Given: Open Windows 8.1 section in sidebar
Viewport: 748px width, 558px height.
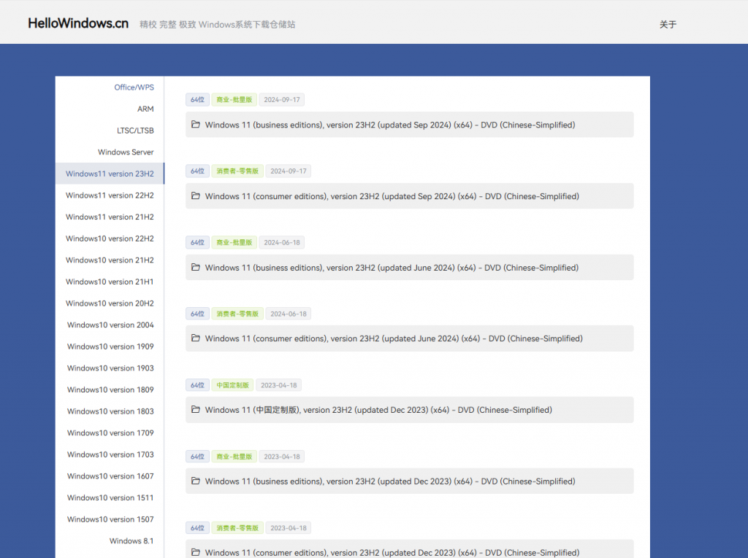Looking at the screenshot, I should pyautogui.click(x=131, y=541).
